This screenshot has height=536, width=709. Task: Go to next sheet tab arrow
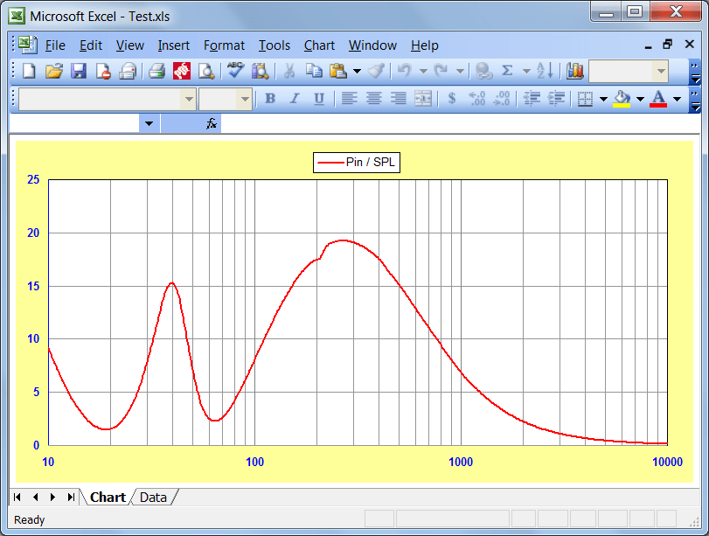(x=53, y=498)
